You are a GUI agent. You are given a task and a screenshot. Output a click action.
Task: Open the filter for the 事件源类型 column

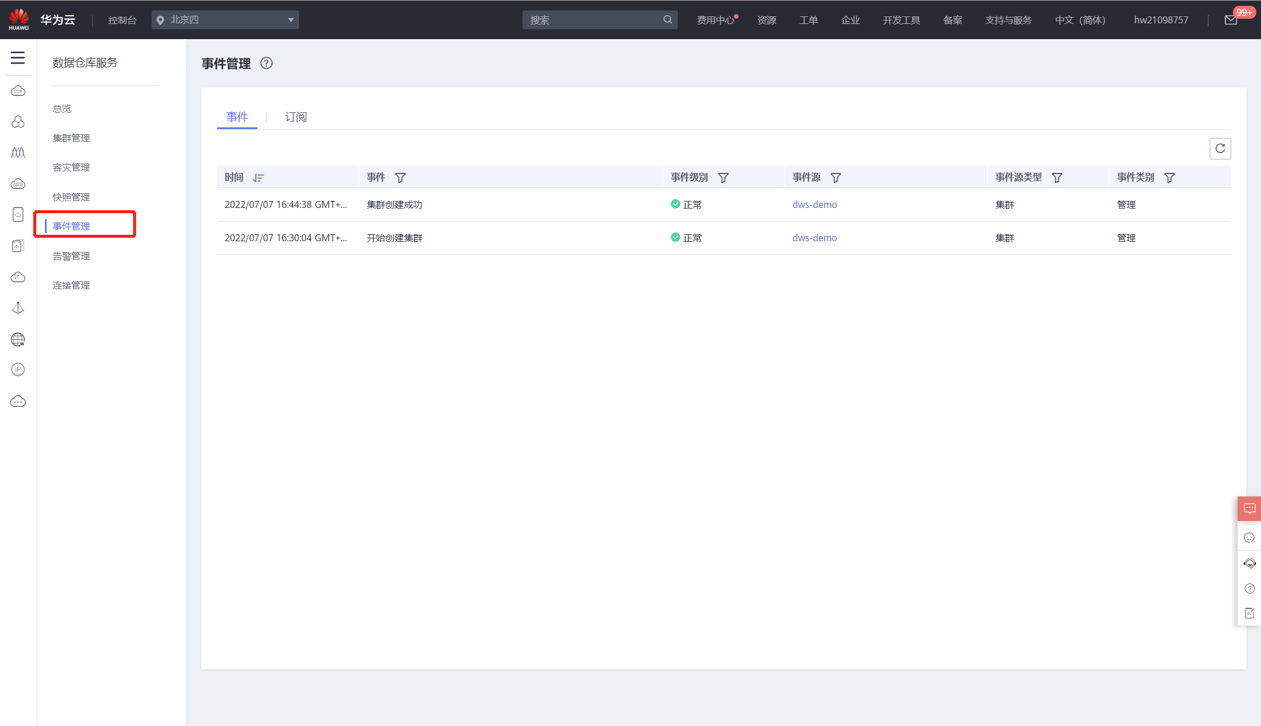[x=1057, y=178]
